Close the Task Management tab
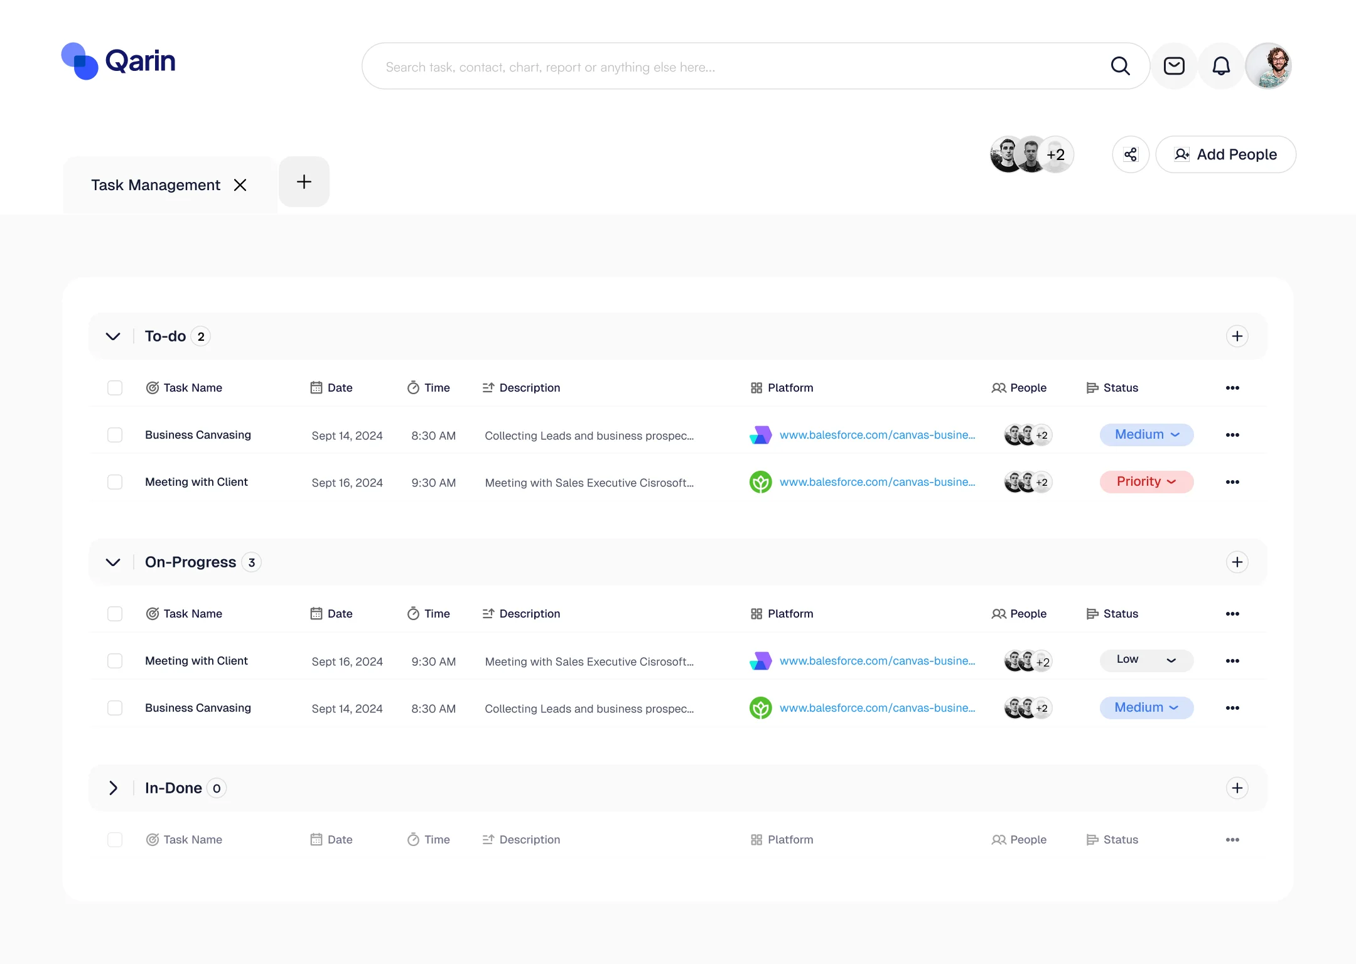 [240, 185]
